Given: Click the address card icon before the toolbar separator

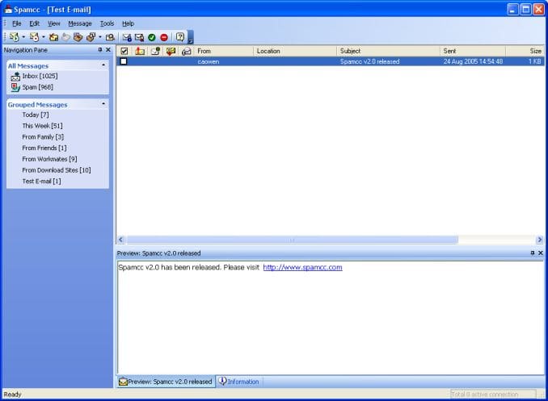Looking at the screenshot, I should point(110,37).
